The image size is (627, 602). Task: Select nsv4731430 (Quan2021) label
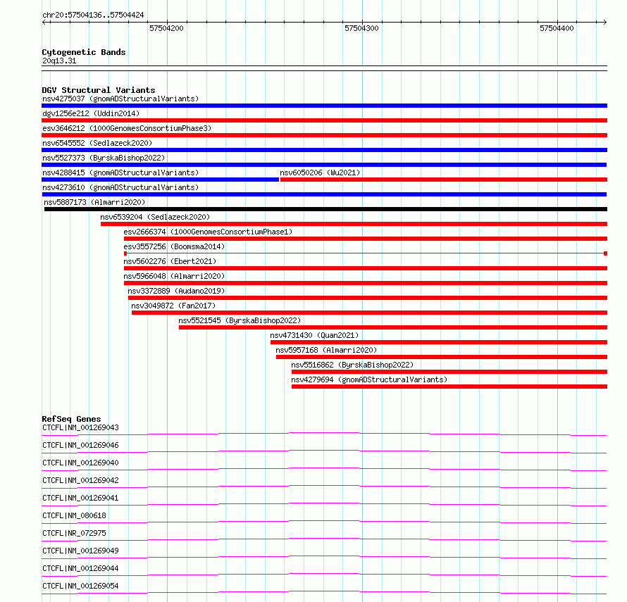(314, 335)
